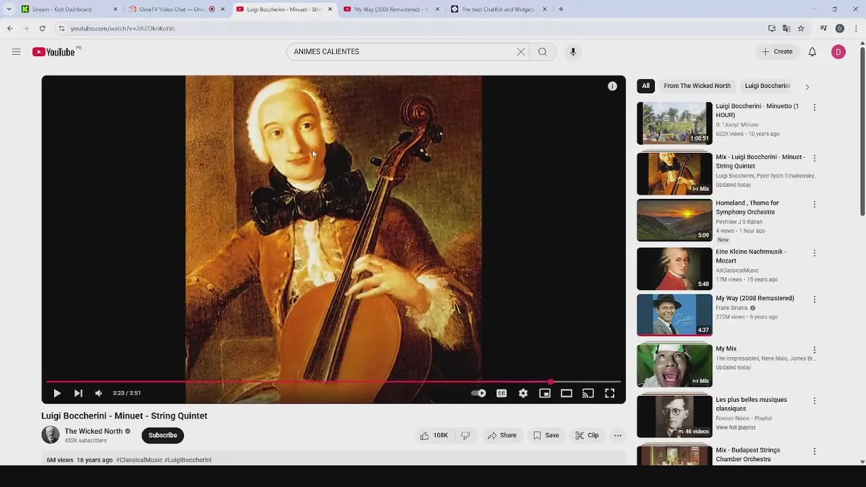View full playlist of Les plus belles musiques
This screenshot has height=487, width=866.
pos(735,427)
